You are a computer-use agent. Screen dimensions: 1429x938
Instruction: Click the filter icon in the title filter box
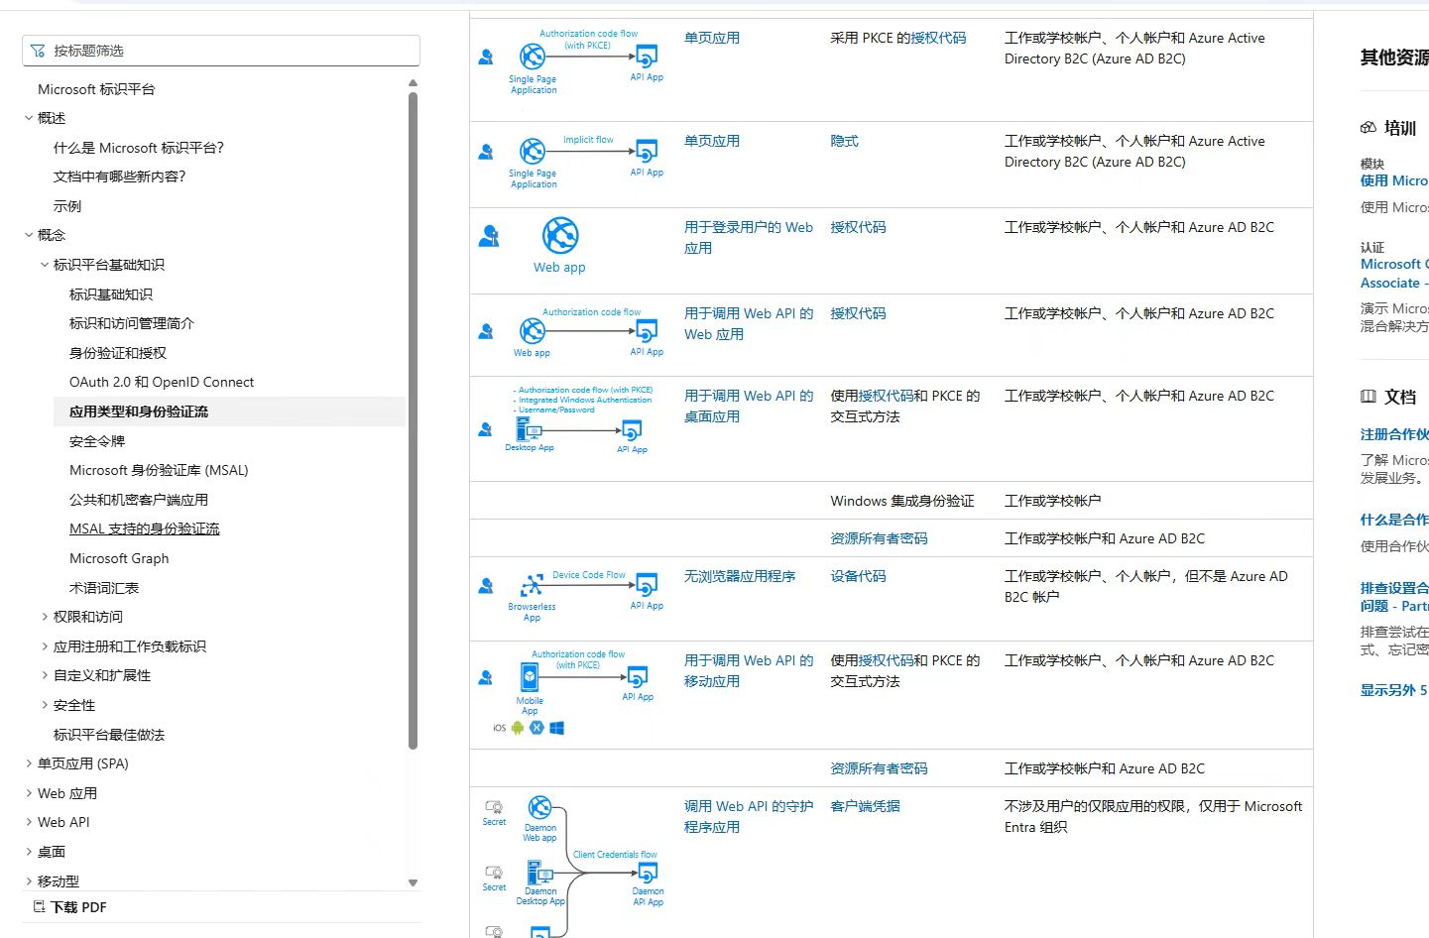(38, 51)
